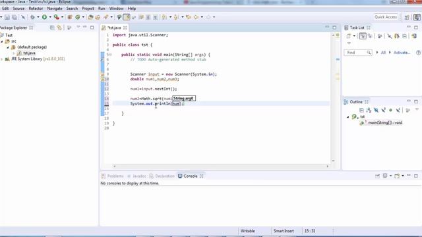Screen dimensions: 422x237
Task: Open the Run button dropdown arrow
Action: click(x=50, y=17)
